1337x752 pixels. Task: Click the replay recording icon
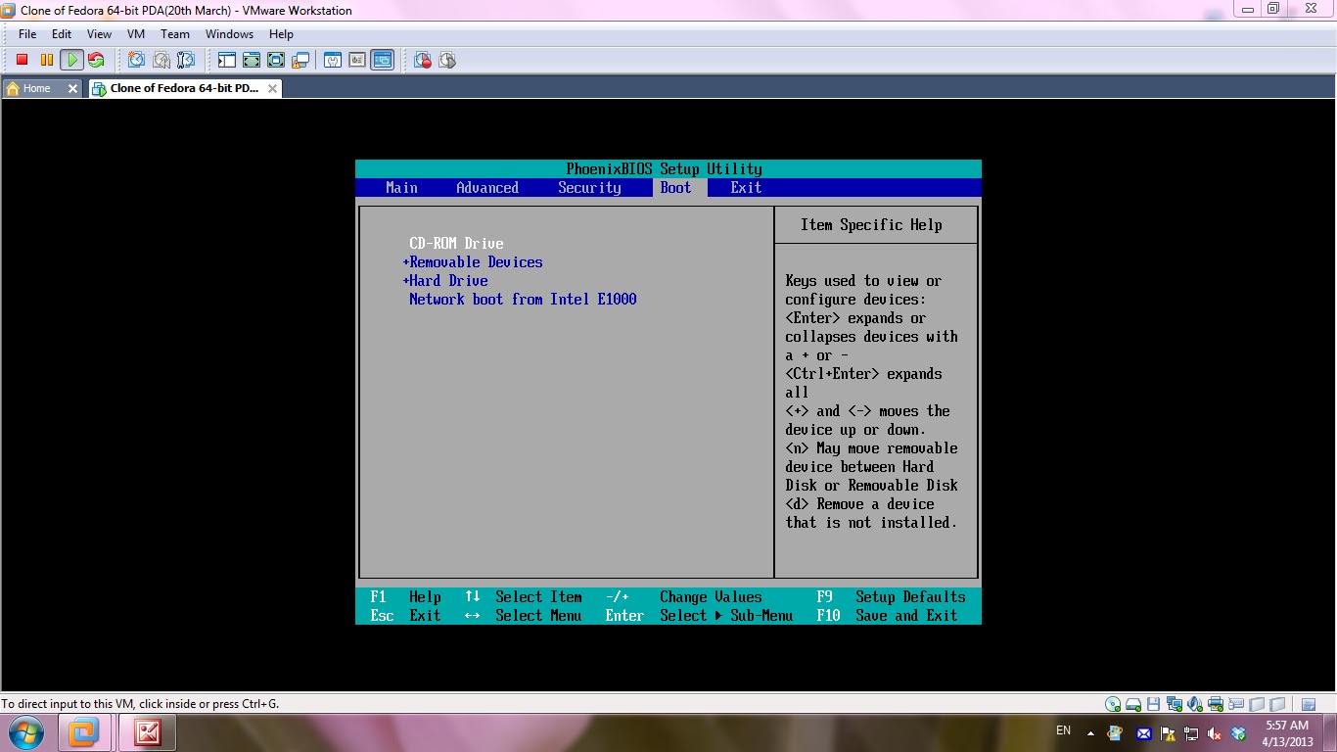(447, 61)
